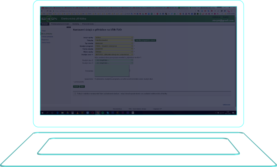Image resolution: width=277 pixels, height=167 pixels.
Task: Open File Explorer from the taskbar
Action: pos(62,113)
